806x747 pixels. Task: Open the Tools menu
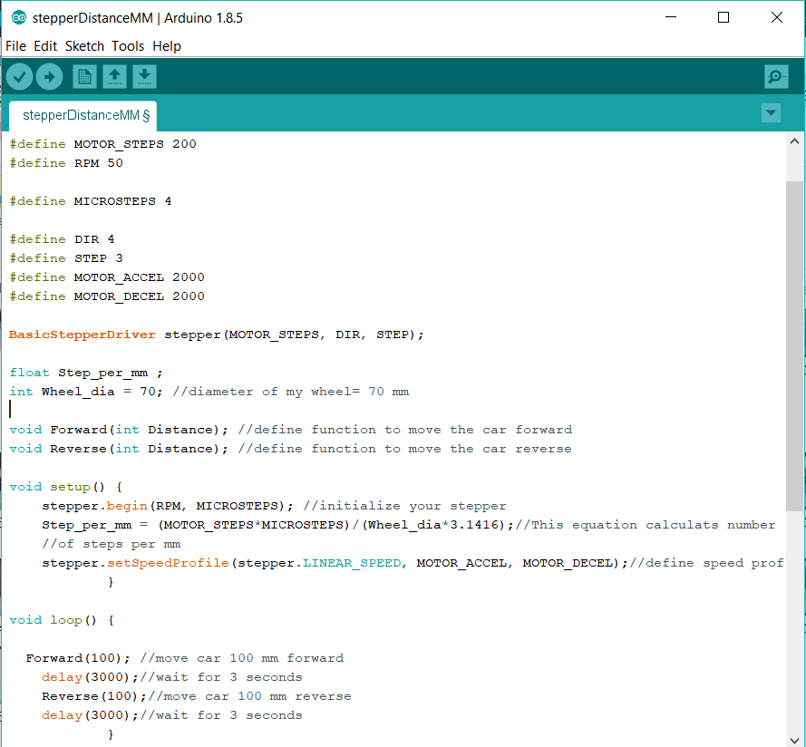pos(128,46)
